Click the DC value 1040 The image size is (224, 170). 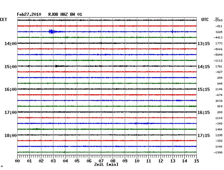click(x=219, y=147)
